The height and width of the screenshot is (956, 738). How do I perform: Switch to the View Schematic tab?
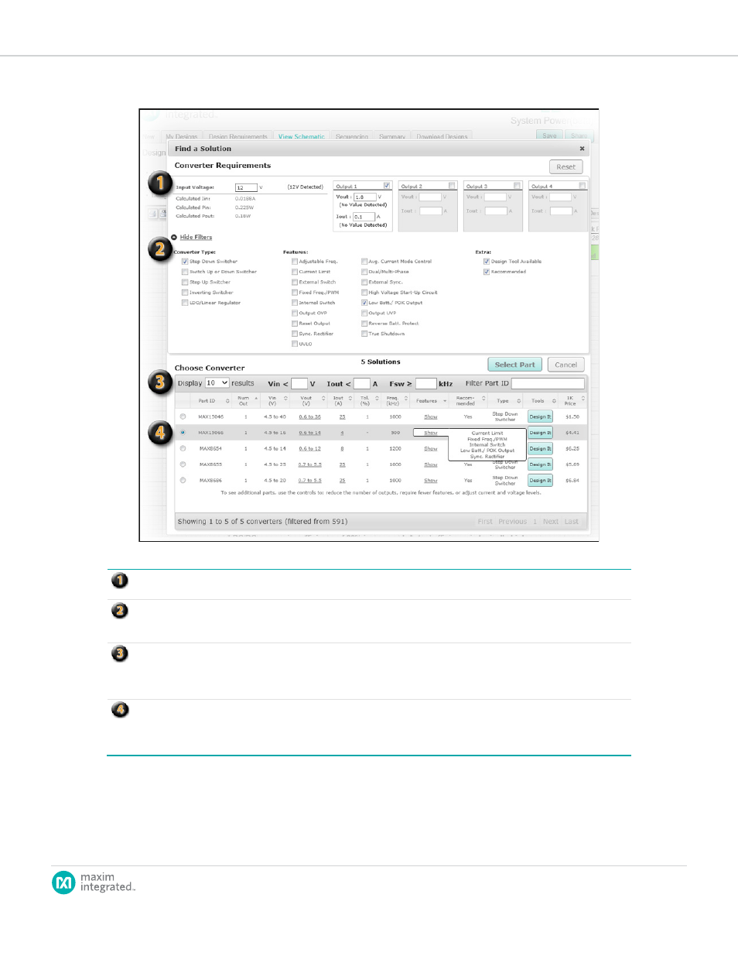[302, 136]
